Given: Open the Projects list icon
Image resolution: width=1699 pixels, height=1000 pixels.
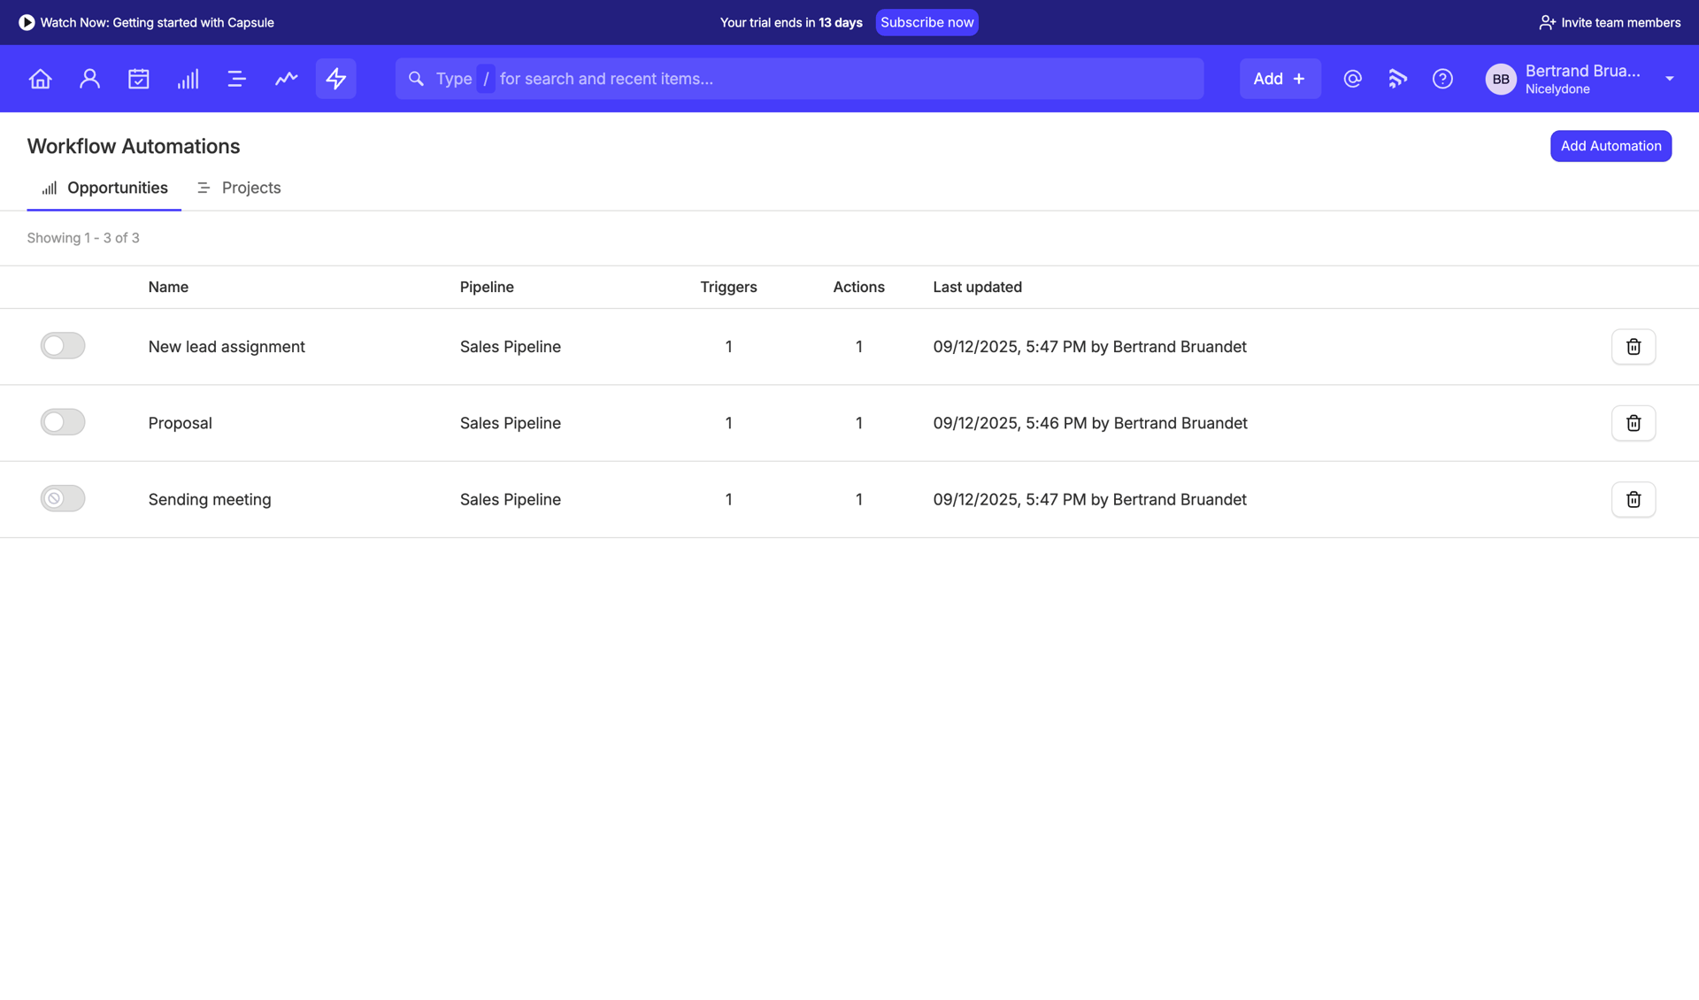Looking at the screenshot, I should [236, 79].
